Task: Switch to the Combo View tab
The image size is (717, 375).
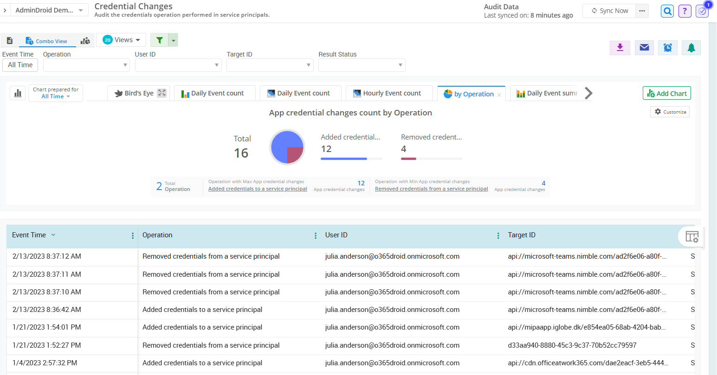Action: (47, 40)
